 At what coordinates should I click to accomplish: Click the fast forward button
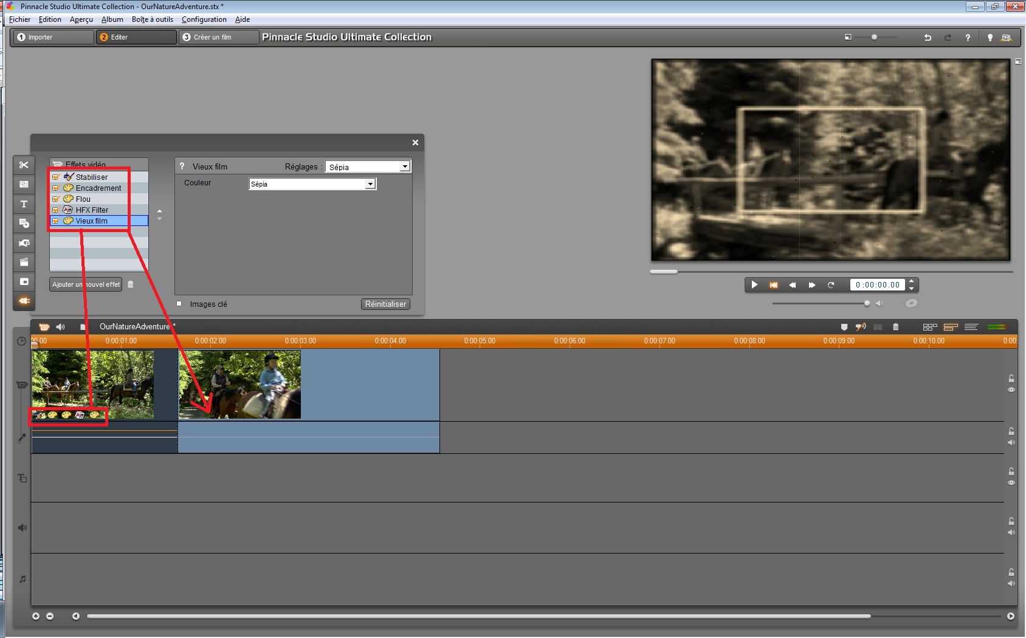click(811, 285)
